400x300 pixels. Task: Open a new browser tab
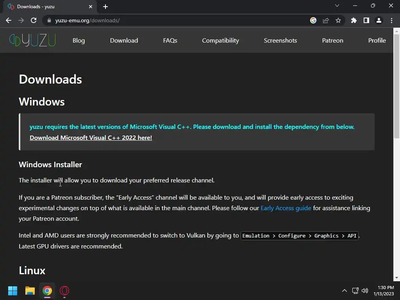(x=105, y=7)
